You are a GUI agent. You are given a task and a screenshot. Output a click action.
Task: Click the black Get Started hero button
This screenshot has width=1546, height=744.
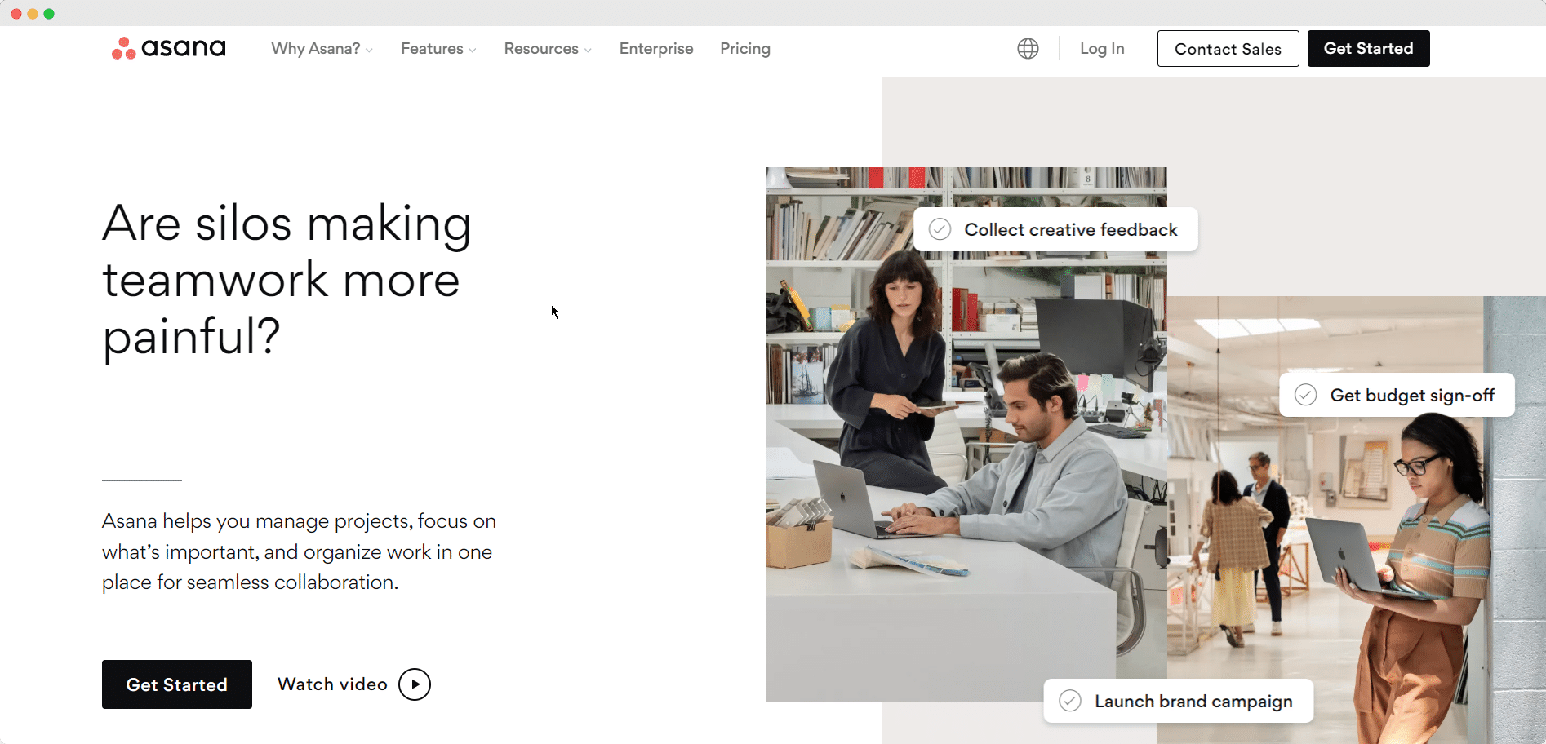tap(176, 684)
